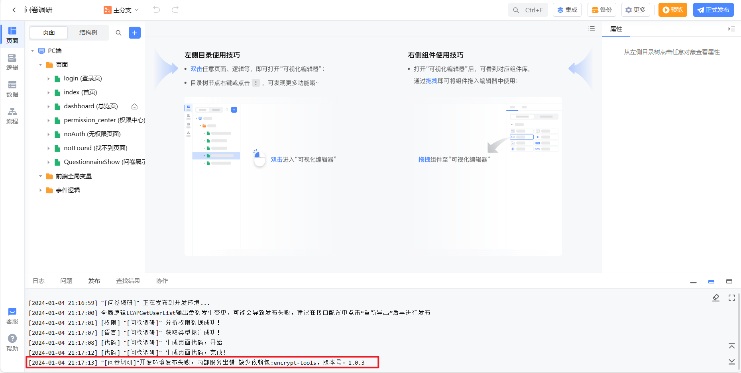Select the notFound (找不到页面) item
Screen dimensions: 741x373
pyautogui.click(x=96, y=148)
